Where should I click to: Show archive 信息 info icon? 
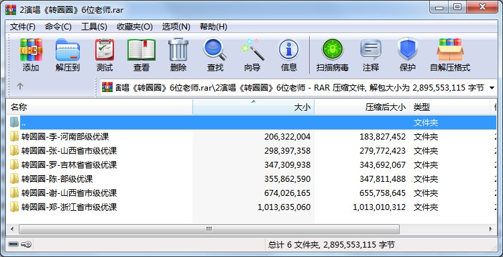click(x=288, y=55)
